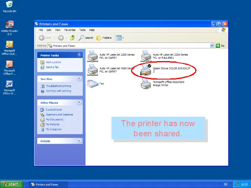Click the Scanners and Cameras link
The width and height of the screenshot is (251, 188).
[x=59, y=115]
